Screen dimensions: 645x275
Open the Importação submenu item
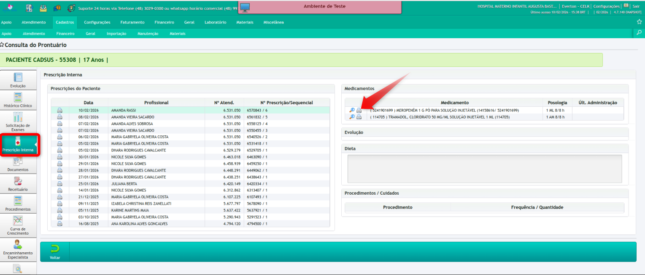[x=116, y=34]
